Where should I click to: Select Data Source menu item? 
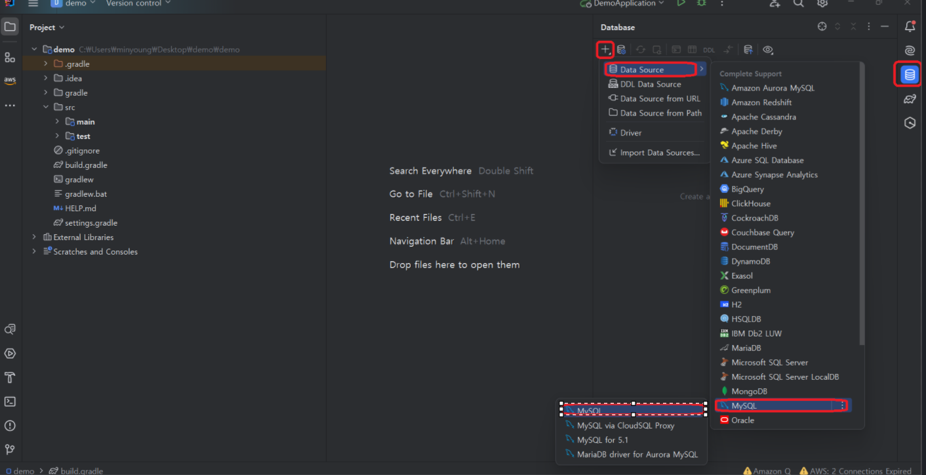point(654,70)
